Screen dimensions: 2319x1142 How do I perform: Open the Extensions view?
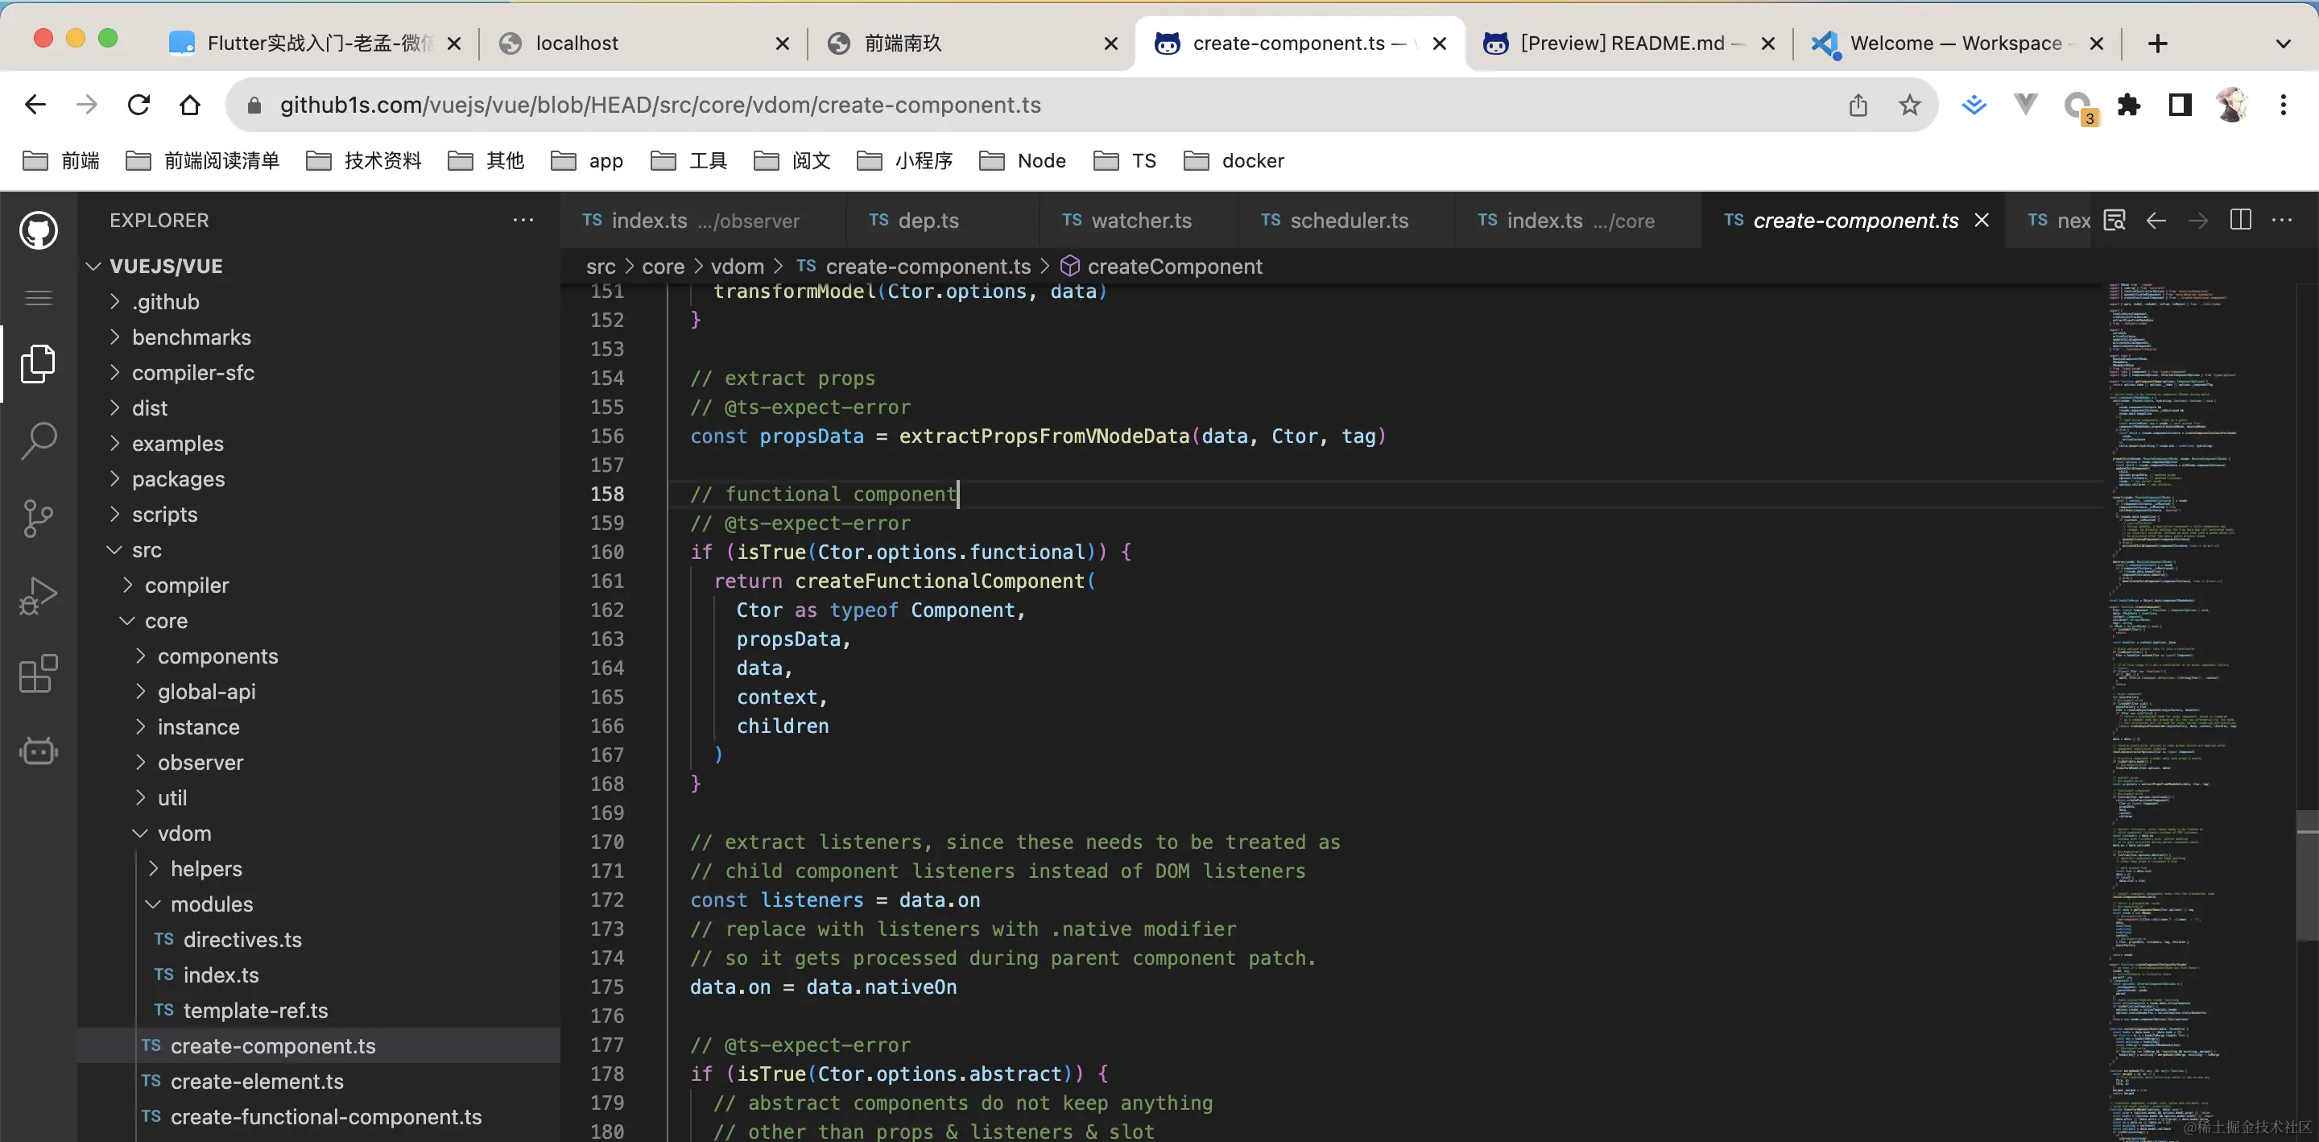click(38, 673)
